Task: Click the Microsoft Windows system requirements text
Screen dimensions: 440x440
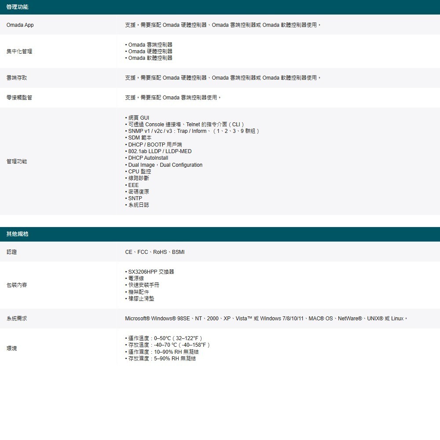Action: click(x=266, y=319)
